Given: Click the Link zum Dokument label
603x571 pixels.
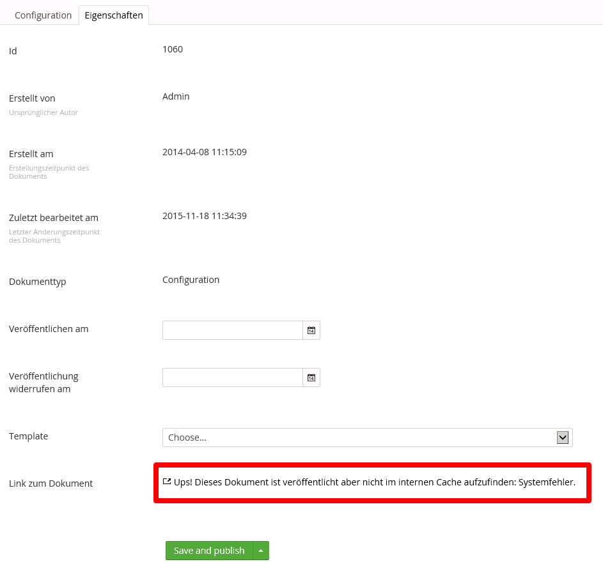Looking at the screenshot, I should (x=51, y=483).
